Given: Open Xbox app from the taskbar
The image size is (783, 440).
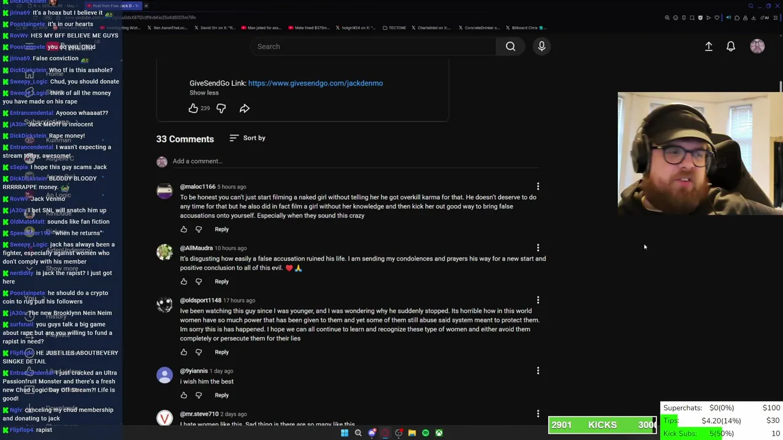Looking at the screenshot, I should coord(439,433).
